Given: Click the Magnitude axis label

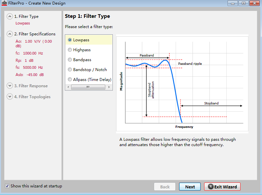Looking at the screenshot, I should tap(121, 81).
